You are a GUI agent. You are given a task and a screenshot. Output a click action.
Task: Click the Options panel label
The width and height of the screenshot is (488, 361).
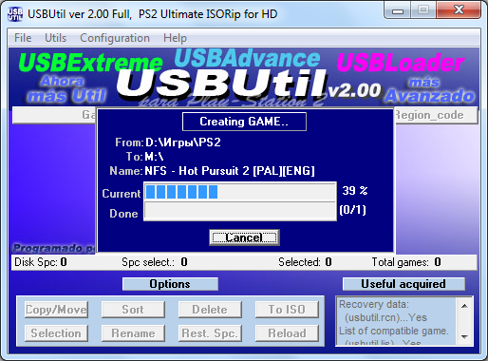pos(170,284)
